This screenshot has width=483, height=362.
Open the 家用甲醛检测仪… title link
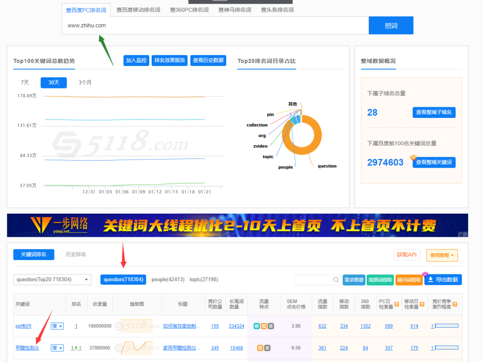click(x=182, y=348)
